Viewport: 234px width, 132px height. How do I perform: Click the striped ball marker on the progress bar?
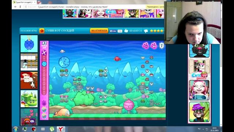click(44, 53)
